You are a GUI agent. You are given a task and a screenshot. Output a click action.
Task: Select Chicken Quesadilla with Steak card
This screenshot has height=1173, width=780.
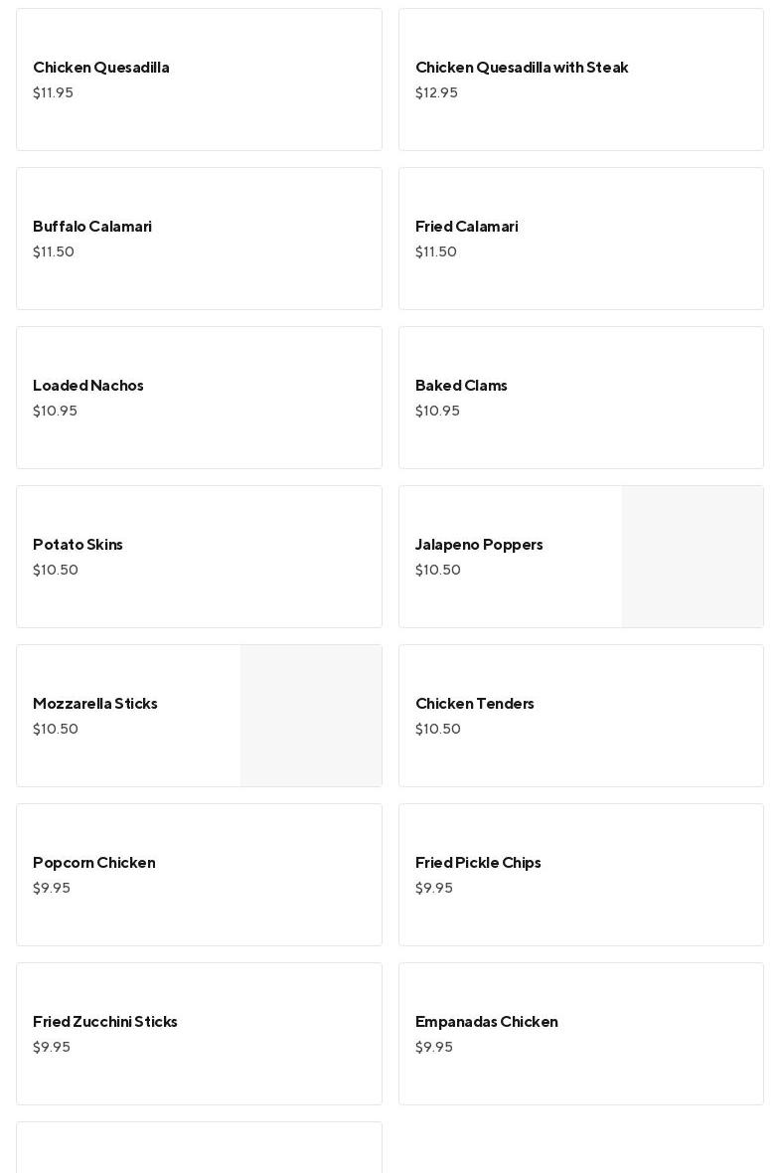(x=580, y=80)
